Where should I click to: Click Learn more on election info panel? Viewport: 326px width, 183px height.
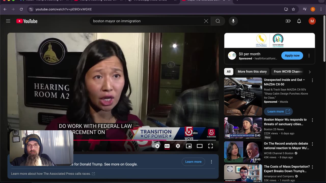(x=193, y=162)
